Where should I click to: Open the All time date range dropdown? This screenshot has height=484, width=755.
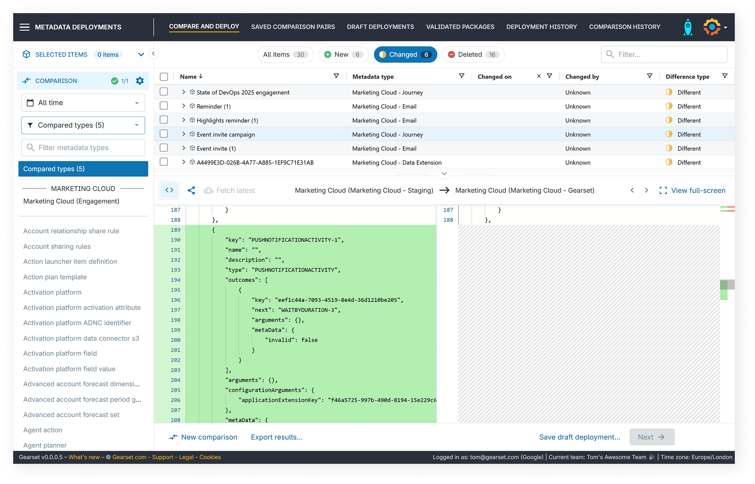83,102
